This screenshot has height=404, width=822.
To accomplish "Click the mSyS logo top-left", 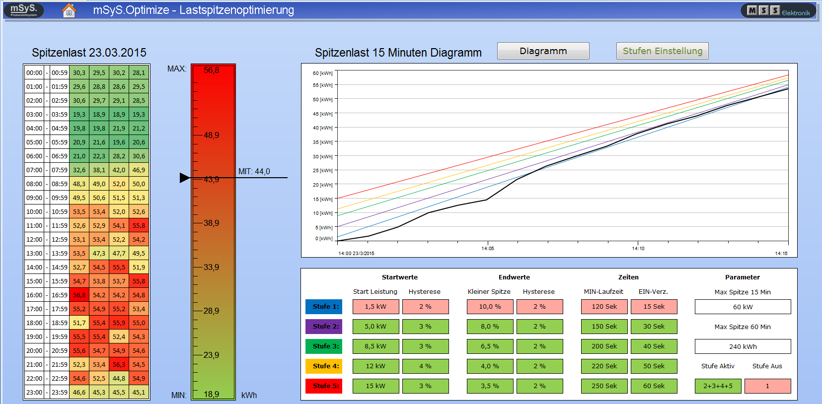I will (24, 10).
